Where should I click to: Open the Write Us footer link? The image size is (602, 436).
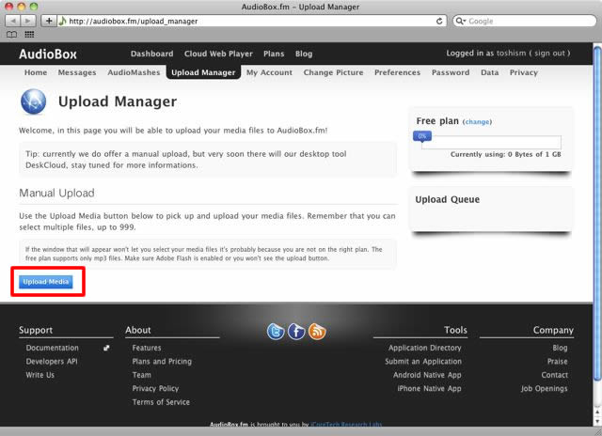pos(40,375)
